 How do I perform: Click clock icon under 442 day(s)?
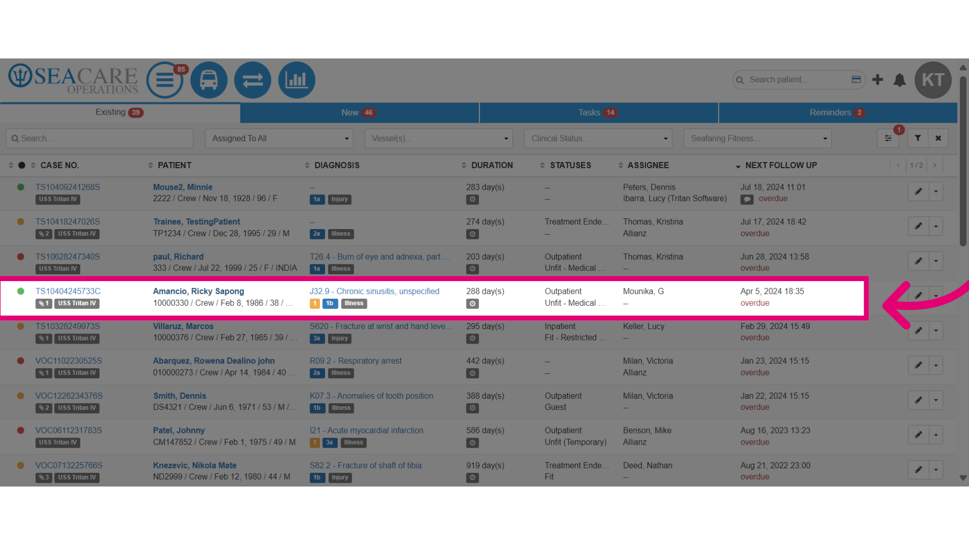(x=472, y=373)
